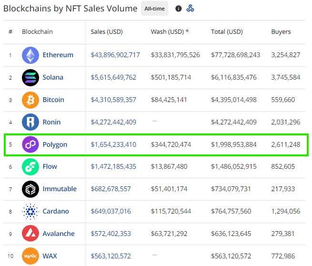Open the Ronin blockchain link

click(x=51, y=122)
